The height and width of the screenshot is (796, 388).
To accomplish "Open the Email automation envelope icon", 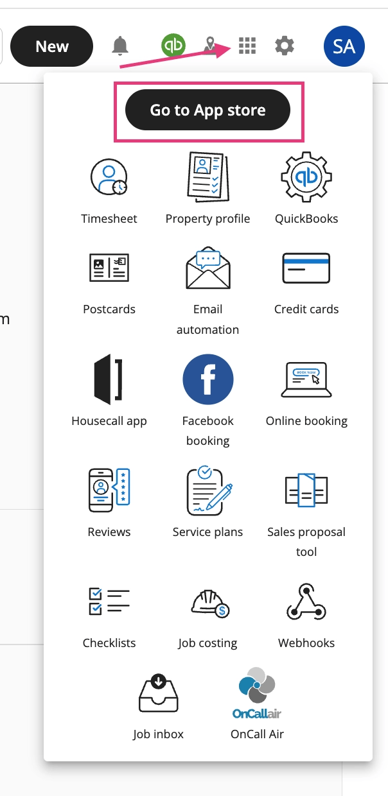I will pos(207,268).
